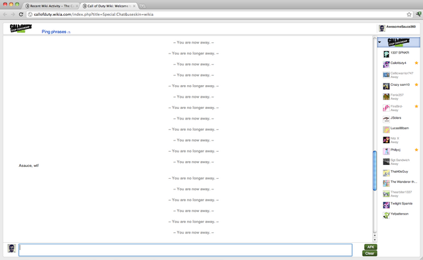Click Celticwarrior747's avatar
The height and width of the screenshot is (260, 423).
tap(386, 75)
